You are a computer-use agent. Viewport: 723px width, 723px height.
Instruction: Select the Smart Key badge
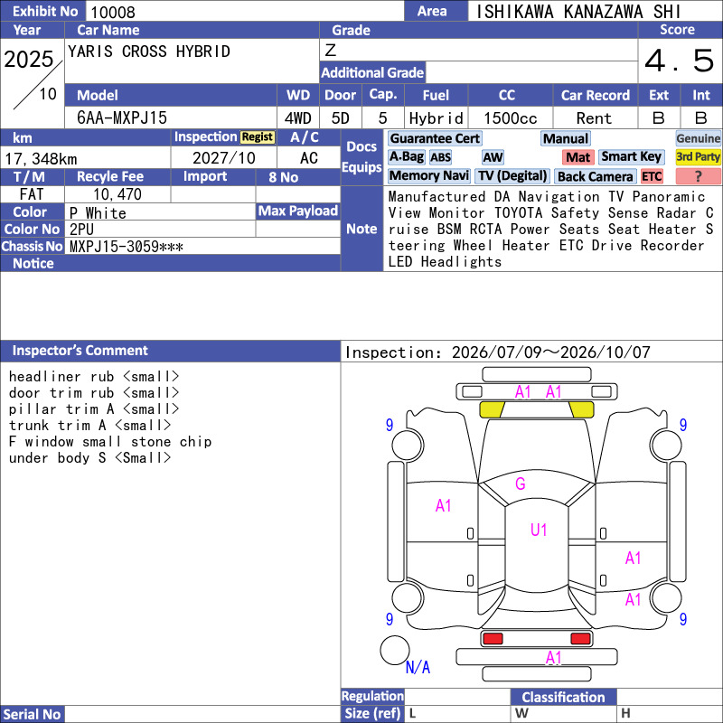[x=631, y=157]
